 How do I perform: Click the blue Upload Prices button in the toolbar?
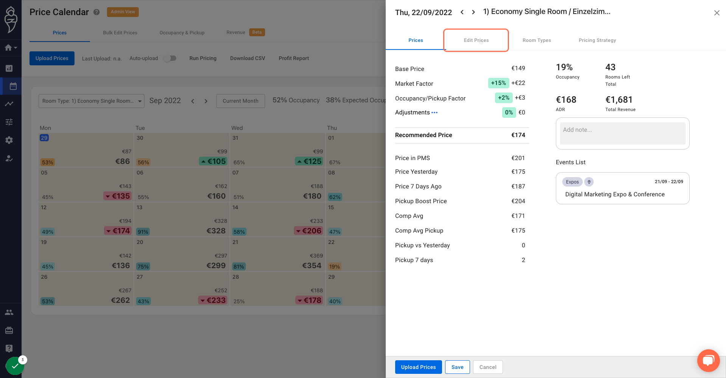(52, 58)
